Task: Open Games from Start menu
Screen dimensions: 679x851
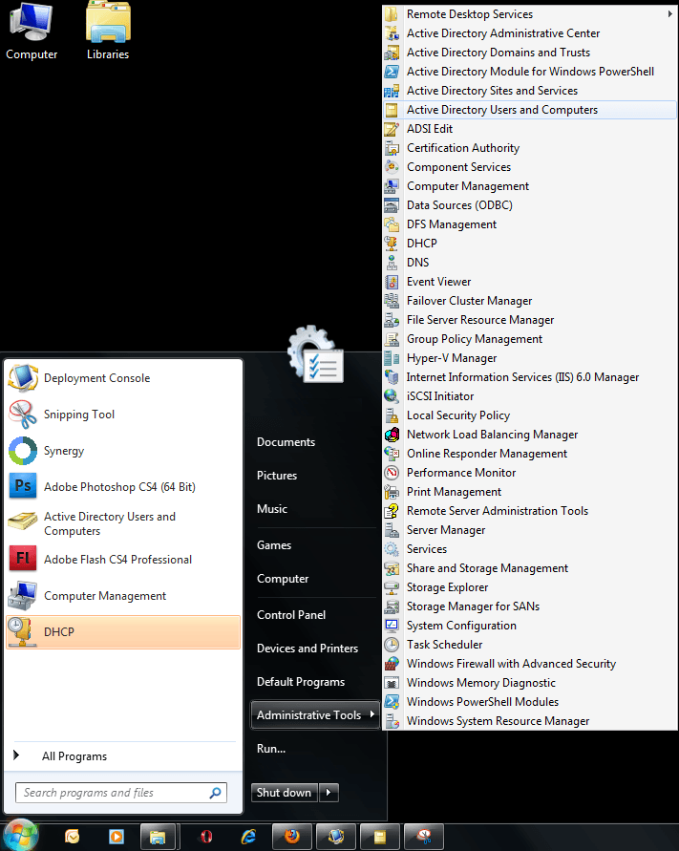Action: pos(274,545)
